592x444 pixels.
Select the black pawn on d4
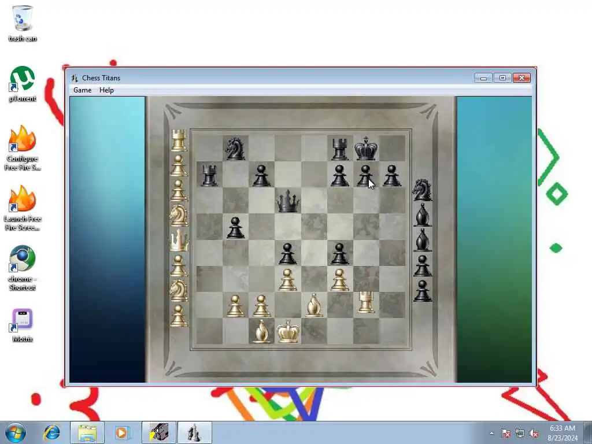(287, 254)
